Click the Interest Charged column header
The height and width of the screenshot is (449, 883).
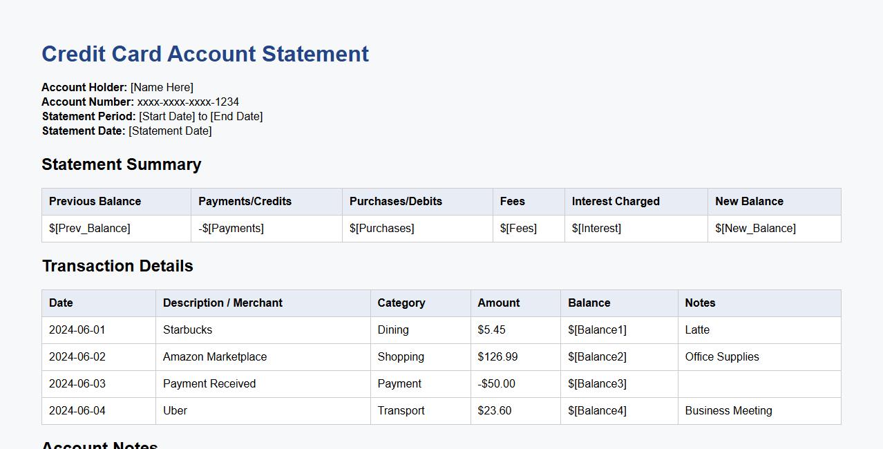(x=616, y=201)
